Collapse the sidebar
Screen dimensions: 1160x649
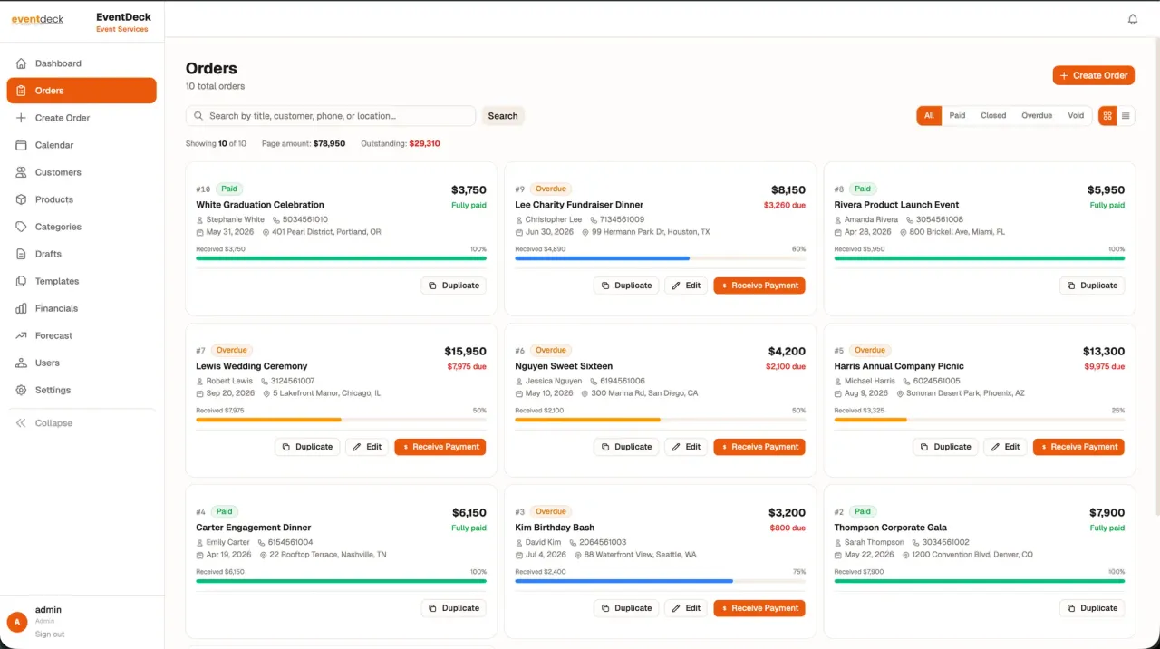82,423
